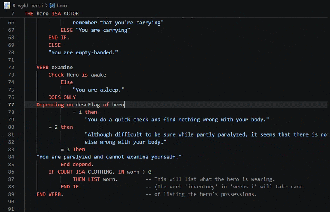
Task: Click line number 89 in gutter
Action: [11, 194]
